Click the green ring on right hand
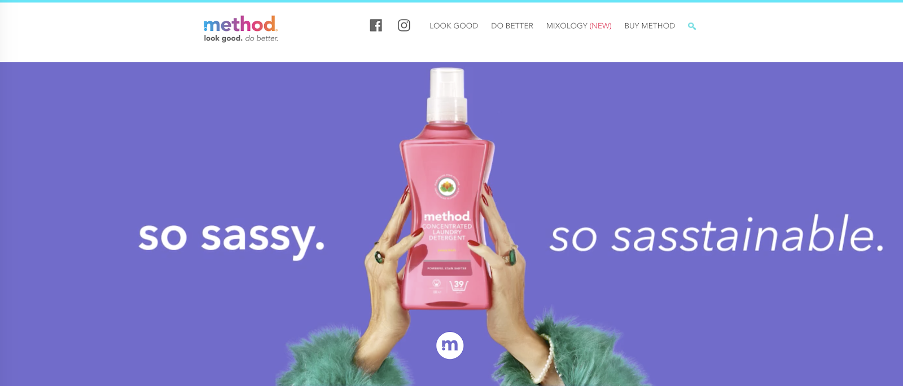 pos(511,256)
